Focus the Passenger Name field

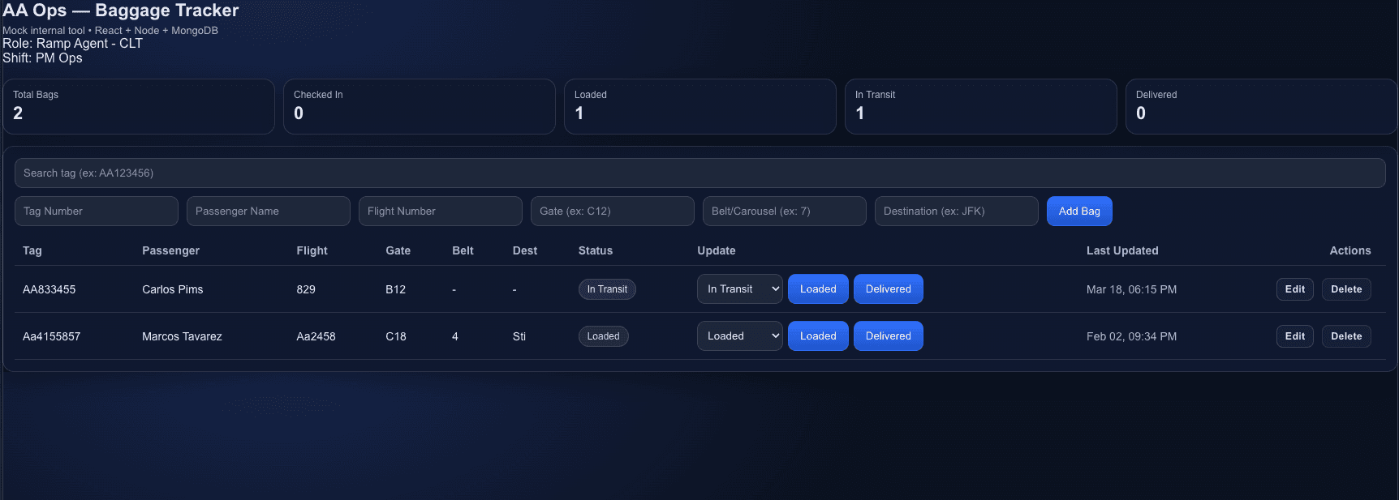tap(269, 211)
